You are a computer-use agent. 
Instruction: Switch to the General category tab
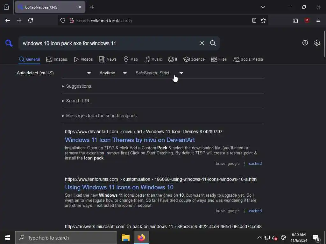[x=30, y=59]
